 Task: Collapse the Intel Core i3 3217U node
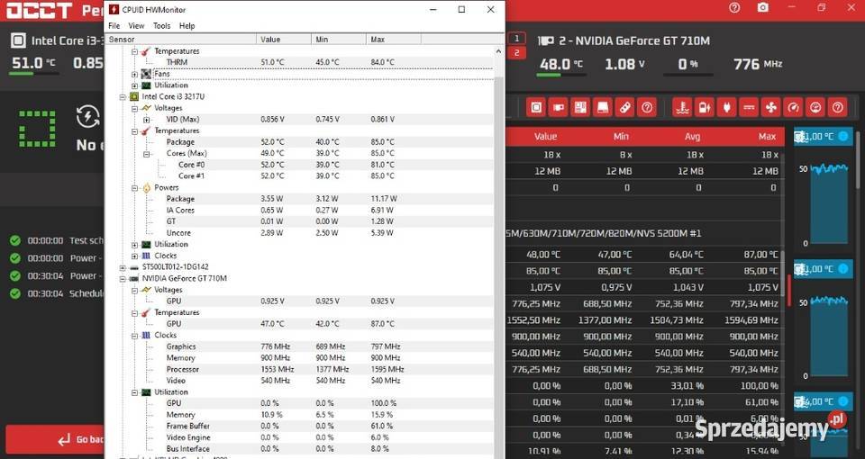click(123, 97)
